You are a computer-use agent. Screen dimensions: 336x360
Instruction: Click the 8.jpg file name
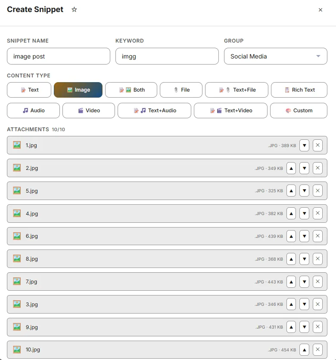pos(32,259)
